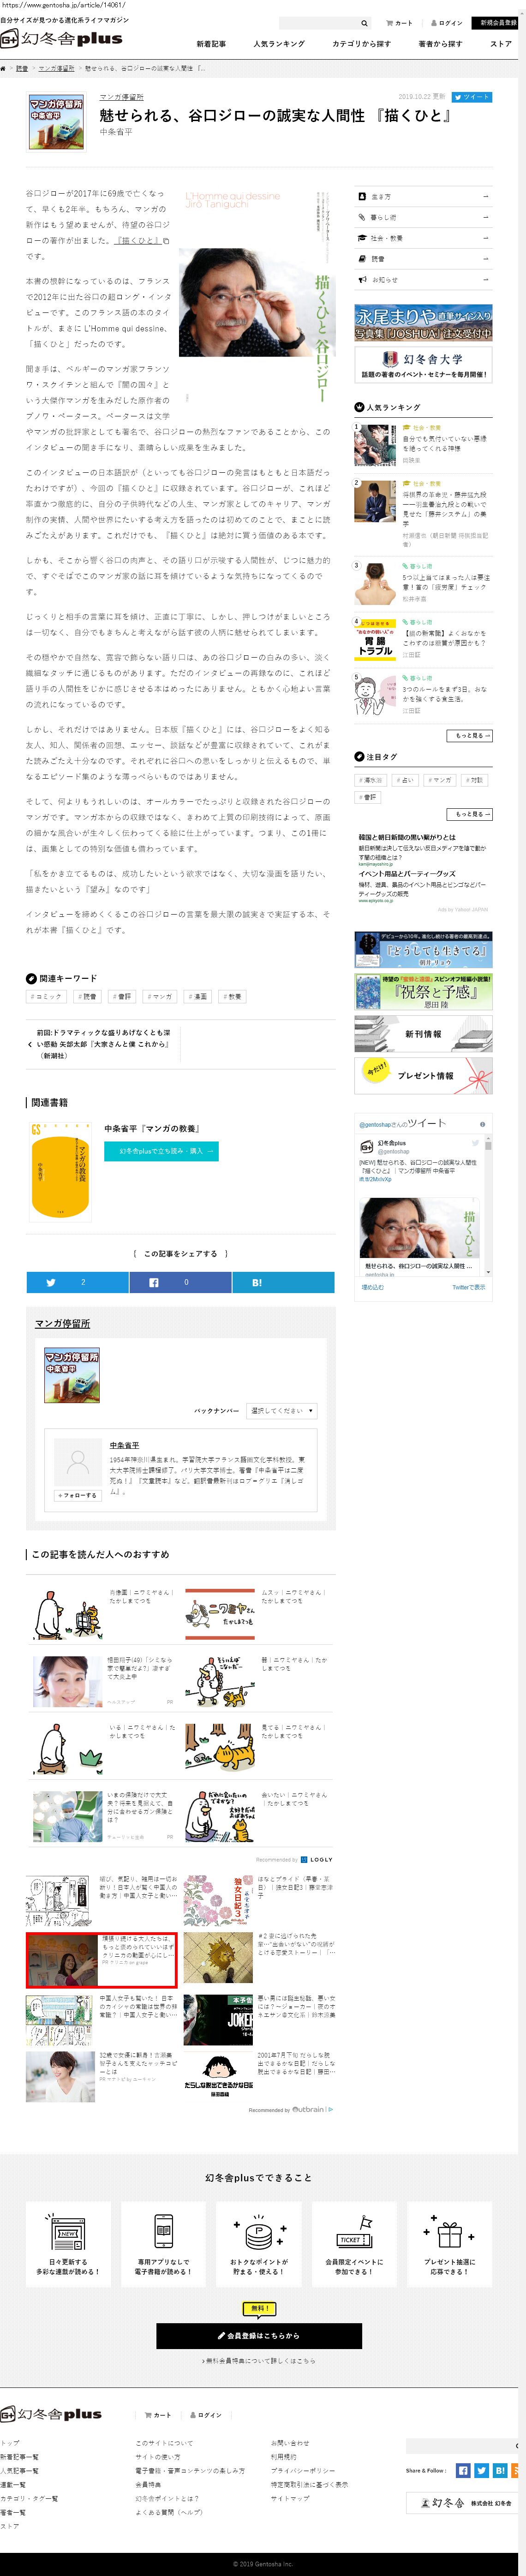Open the 人気ランキング navigation menu item

tap(279, 44)
